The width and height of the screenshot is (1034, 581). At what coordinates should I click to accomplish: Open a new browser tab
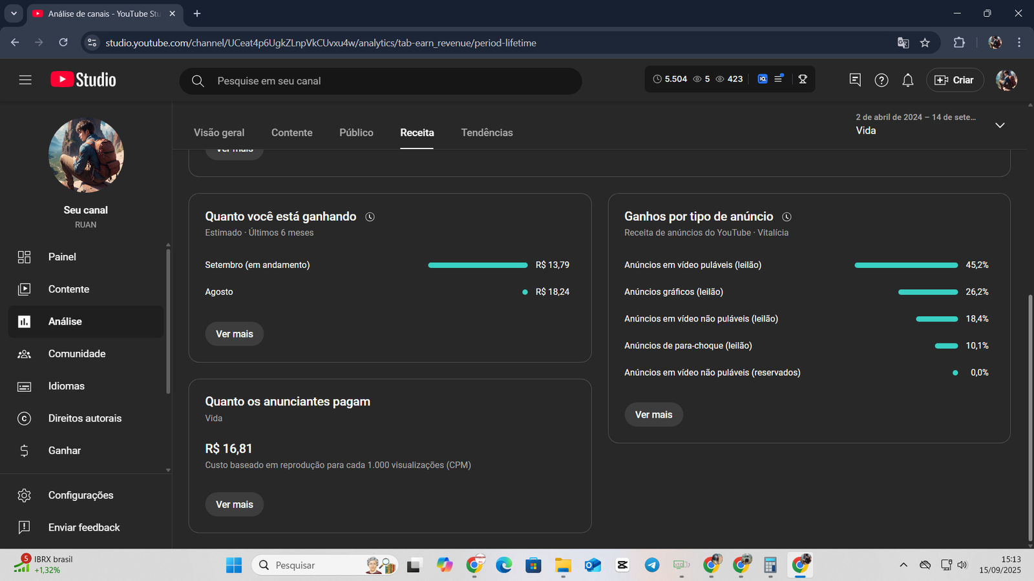click(197, 14)
